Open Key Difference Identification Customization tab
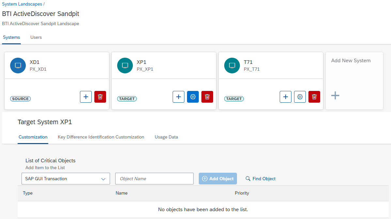Image resolution: width=391 pixels, height=219 pixels. pyautogui.click(x=101, y=137)
